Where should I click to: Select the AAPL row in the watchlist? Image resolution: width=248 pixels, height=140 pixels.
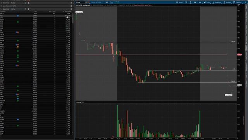click(x=36, y=38)
